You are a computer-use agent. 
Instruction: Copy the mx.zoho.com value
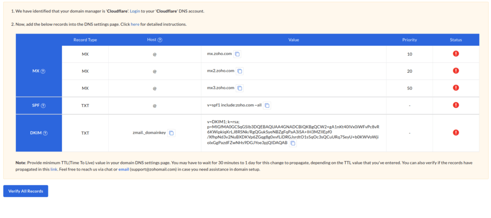pos(238,54)
